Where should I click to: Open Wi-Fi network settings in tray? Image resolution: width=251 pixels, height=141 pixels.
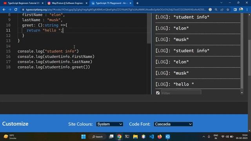pyautogui.click(x=223, y=137)
